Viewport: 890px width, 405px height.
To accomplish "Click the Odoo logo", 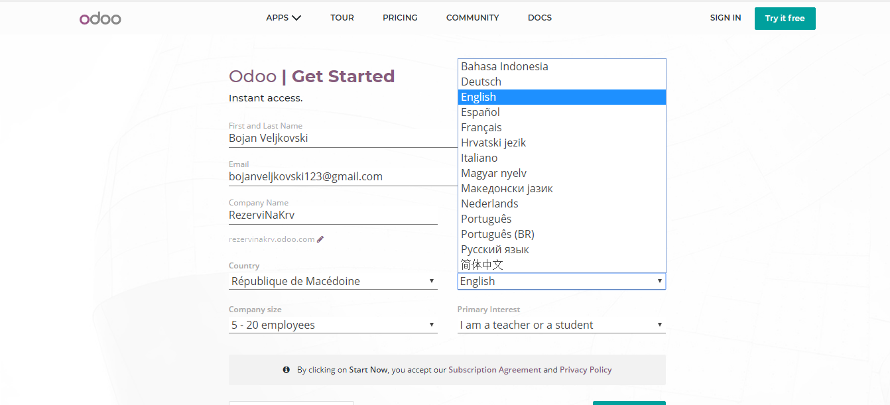I will point(100,19).
